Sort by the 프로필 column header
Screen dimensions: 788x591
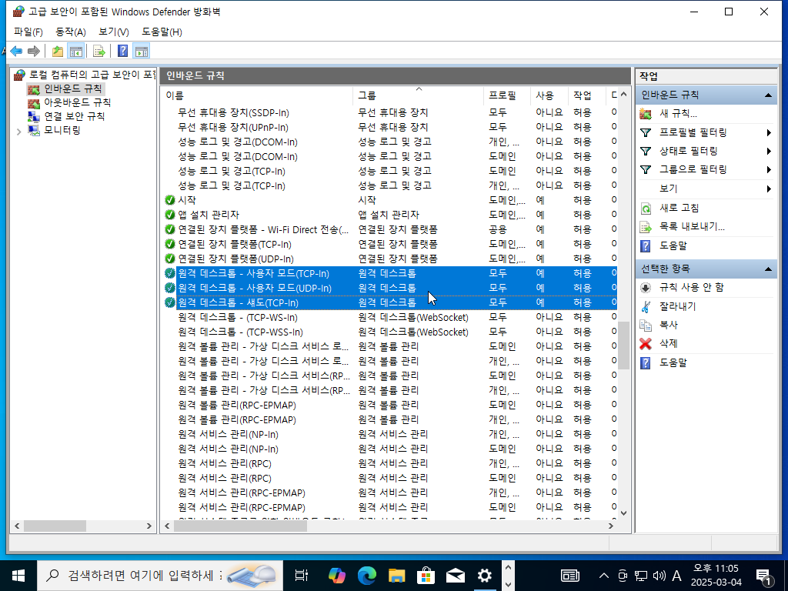tap(507, 95)
